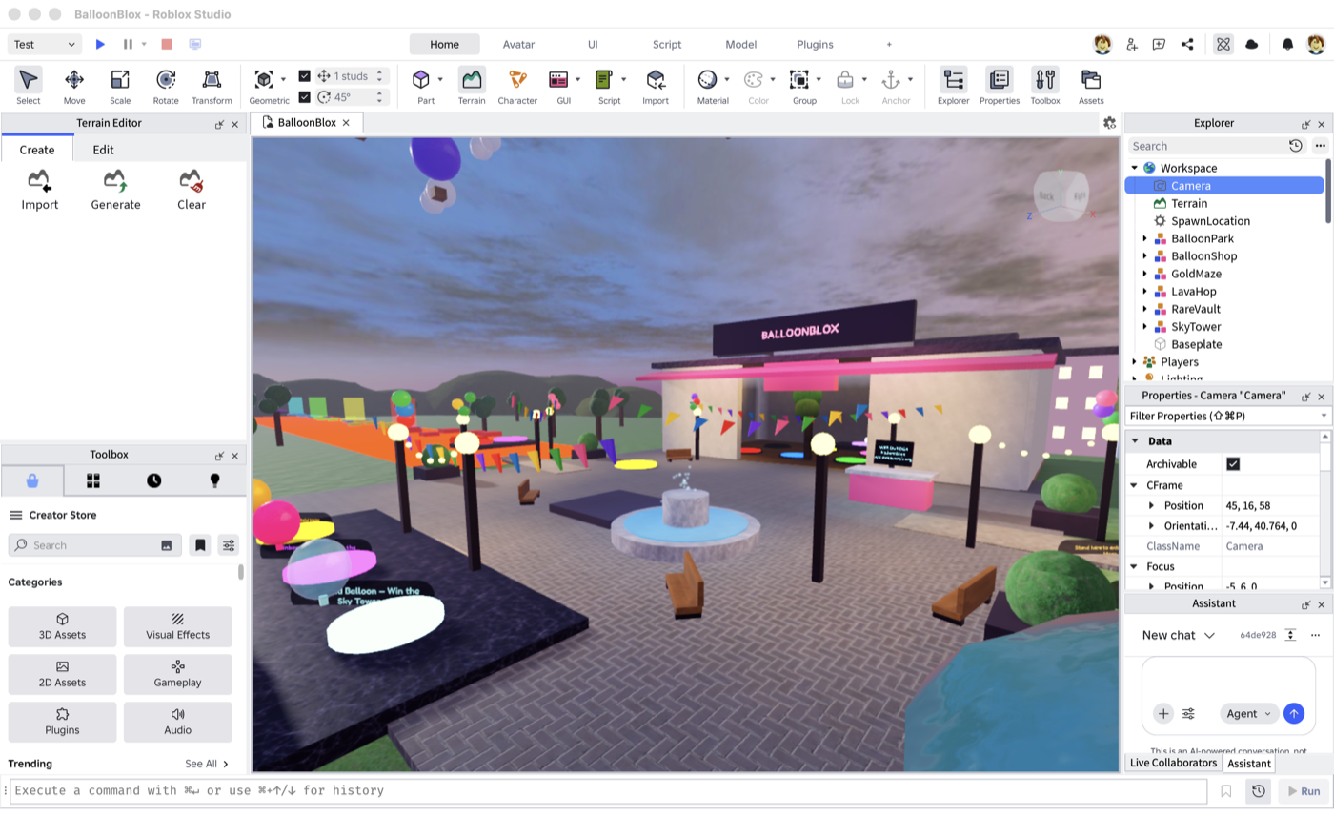Viewport: 1334px width, 837px height.
Task: Open the Toolbox Inventory tab icon
Action: [93, 480]
